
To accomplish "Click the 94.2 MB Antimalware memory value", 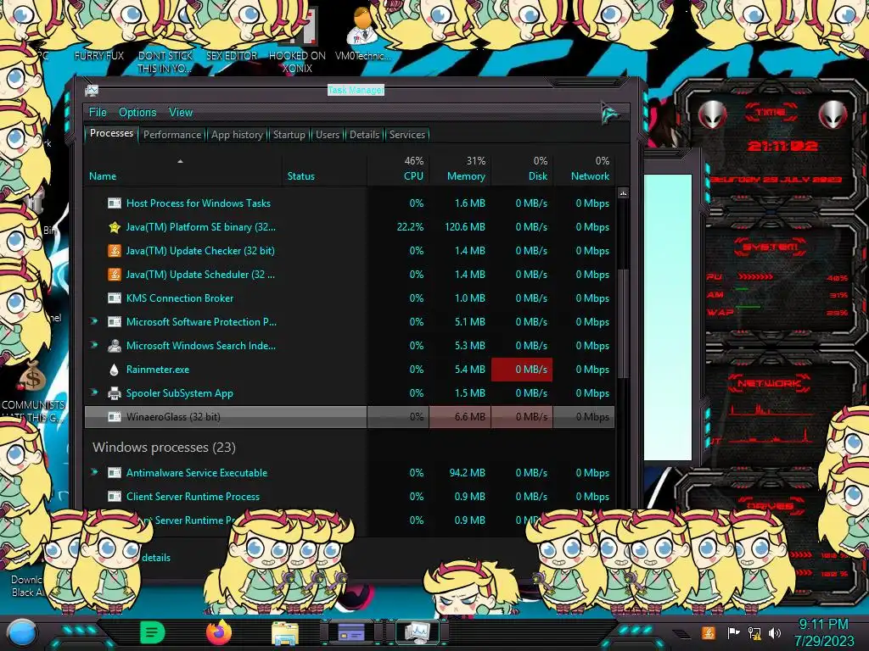I will tap(468, 473).
